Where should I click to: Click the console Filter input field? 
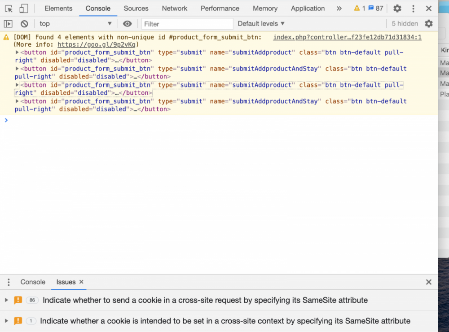click(187, 24)
